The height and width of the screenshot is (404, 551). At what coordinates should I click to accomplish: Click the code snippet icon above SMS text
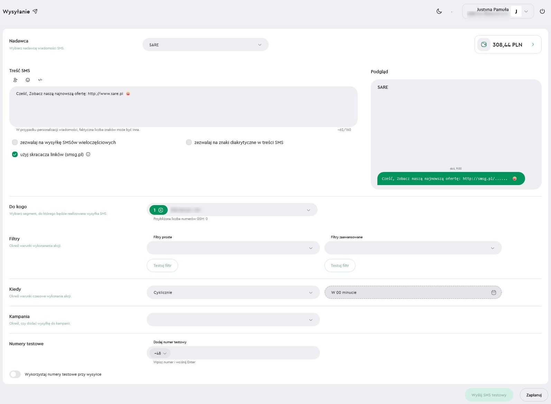point(40,80)
